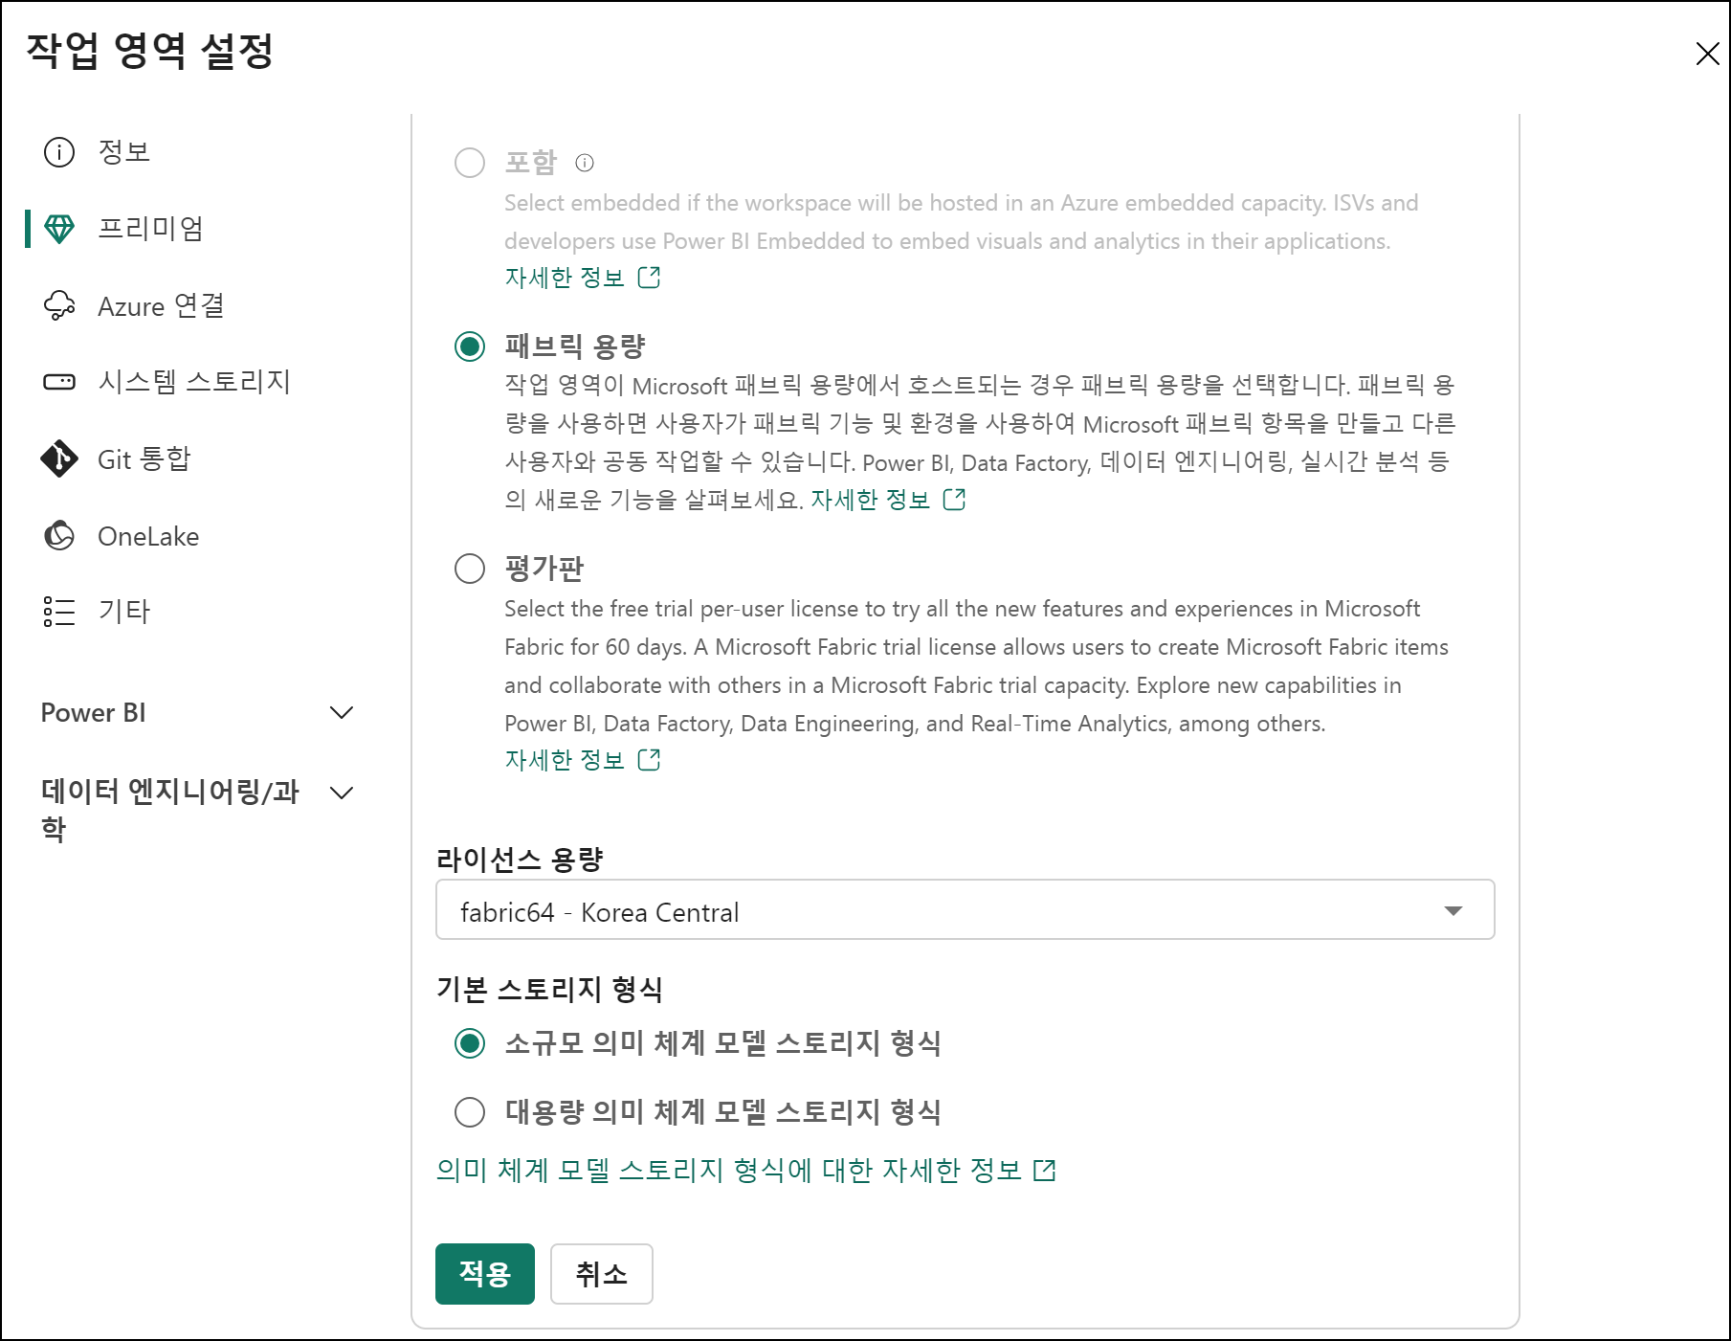This screenshot has height=1341, width=1731.
Task: Choose 대용량 의미 체계 모델 스토리지 형식
Action: tap(470, 1112)
